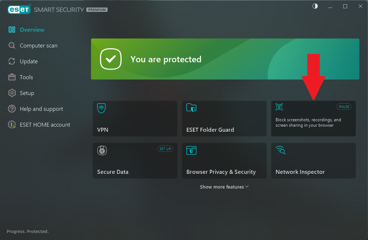The width and height of the screenshot is (368, 240).
Task: Click the VPN shield icon
Action: point(101,108)
